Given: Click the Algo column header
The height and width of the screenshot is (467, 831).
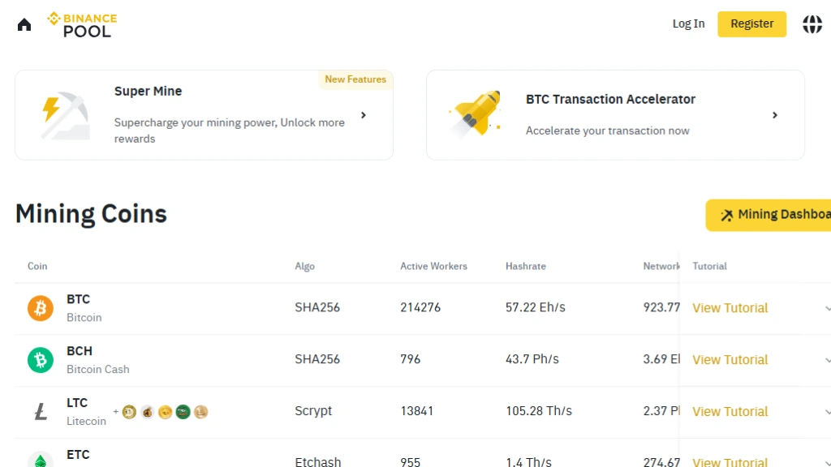Looking at the screenshot, I should (x=305, y=266).
